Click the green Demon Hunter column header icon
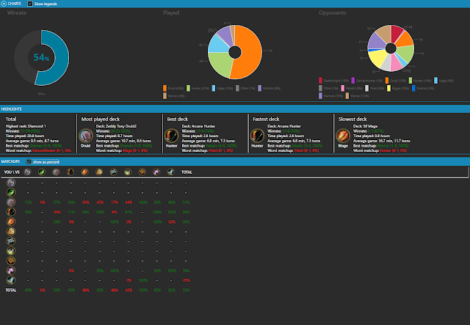 pos(42,172)
